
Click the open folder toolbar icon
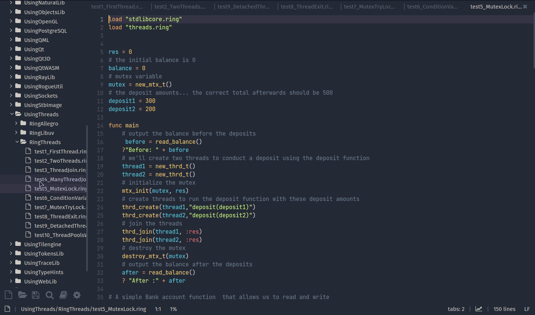pos(22,295)
